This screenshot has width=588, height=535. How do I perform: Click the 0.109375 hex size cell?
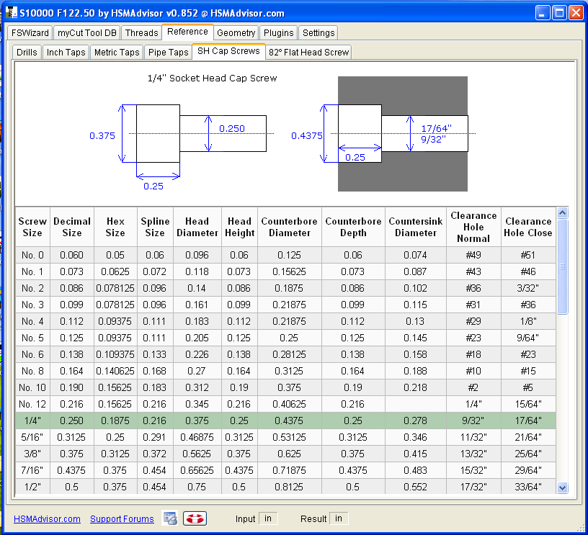click(x=115, y=354)
